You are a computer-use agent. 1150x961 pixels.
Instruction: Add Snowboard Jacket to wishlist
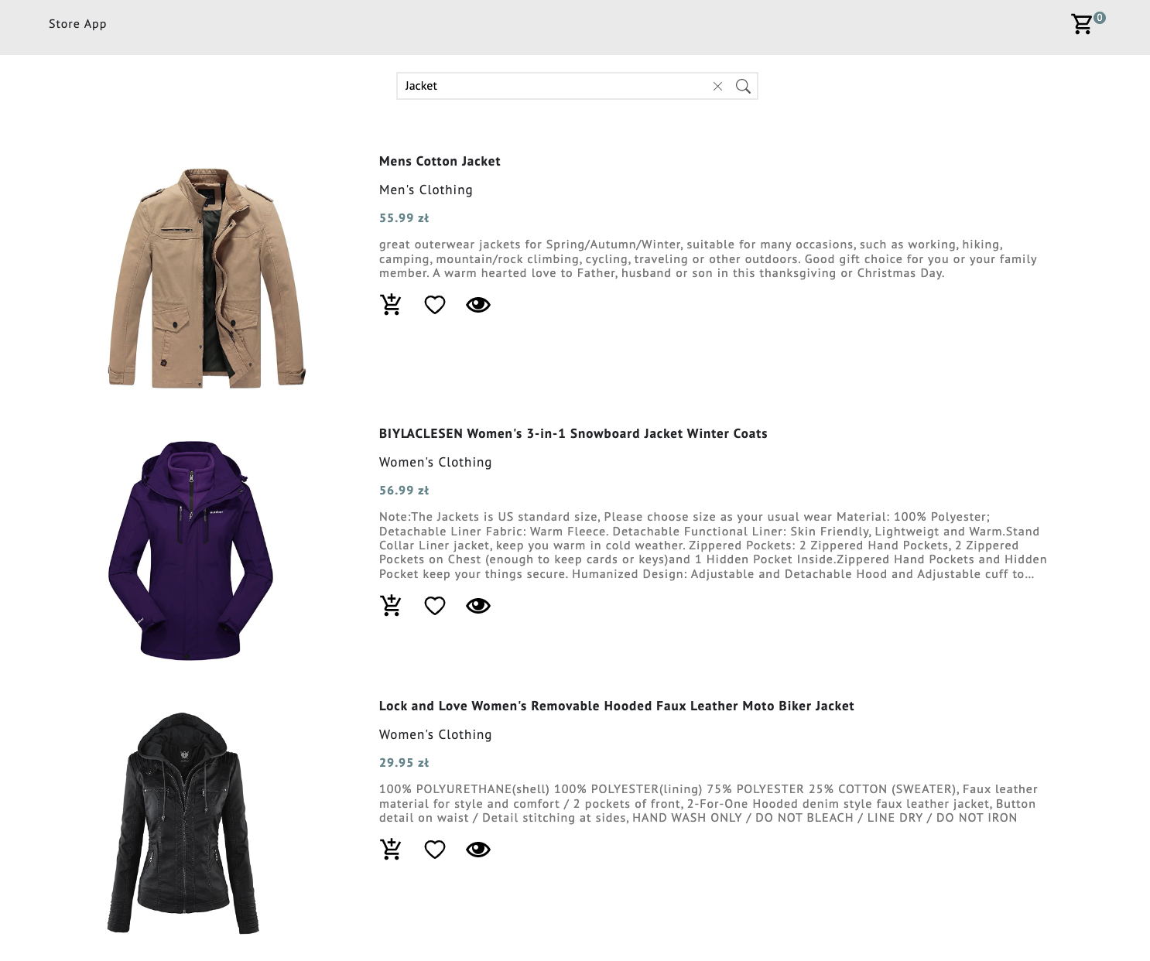(435, 606)
